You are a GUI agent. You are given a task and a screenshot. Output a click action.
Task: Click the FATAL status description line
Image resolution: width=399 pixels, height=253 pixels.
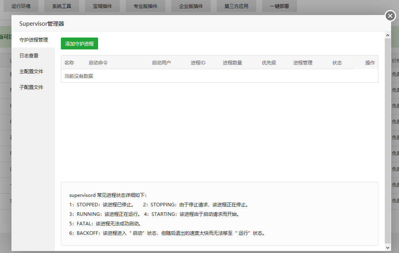105,223
